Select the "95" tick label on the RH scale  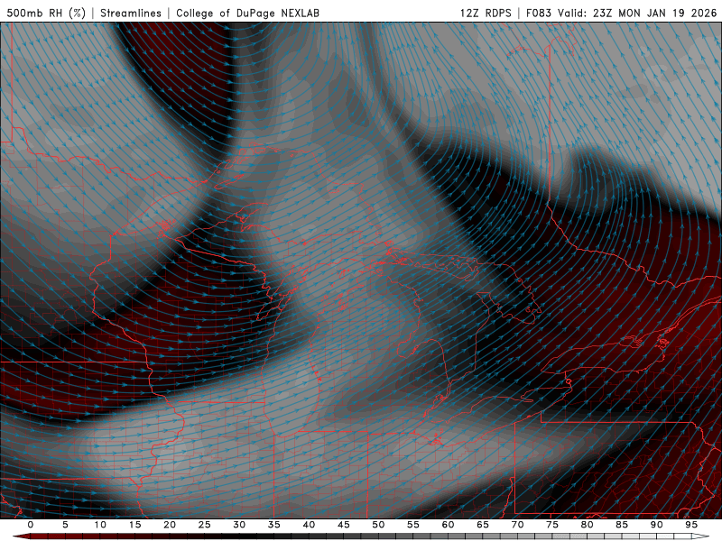[691, 525]
